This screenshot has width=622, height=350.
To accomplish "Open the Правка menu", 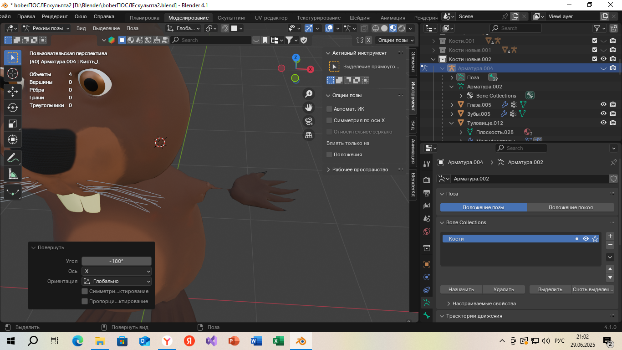I will click(x=26, y=16).
